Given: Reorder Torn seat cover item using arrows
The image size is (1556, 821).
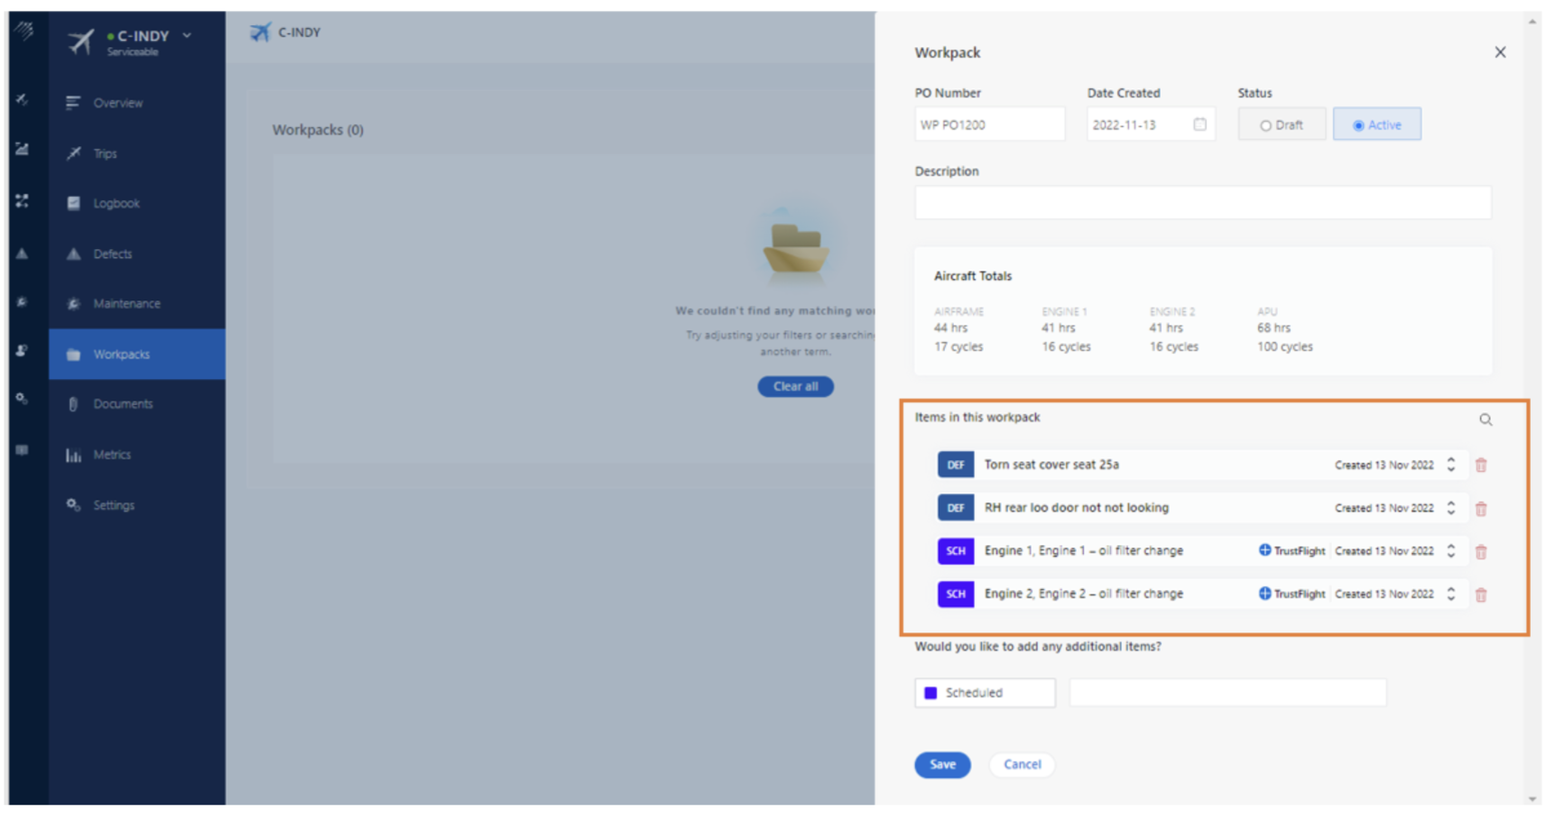Looking at the screenshot, I should (1450, 465).
